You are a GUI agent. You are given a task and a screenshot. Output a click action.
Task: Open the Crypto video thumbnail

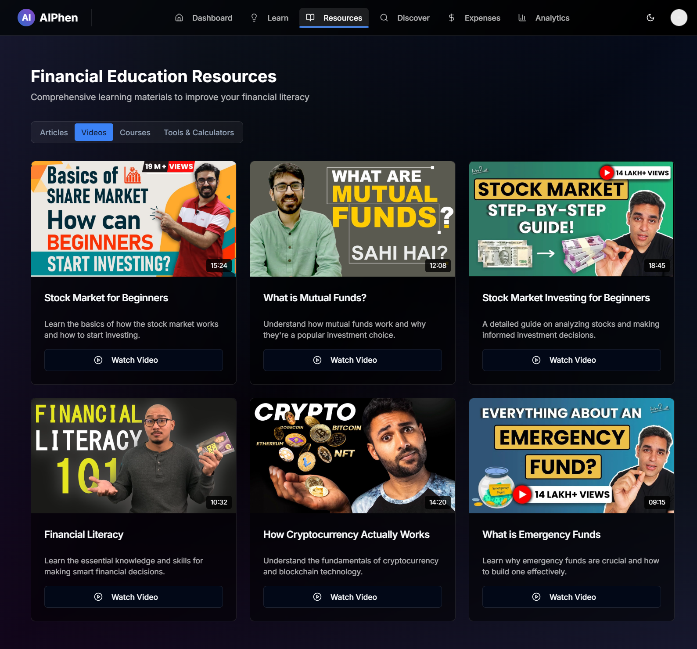352,455
